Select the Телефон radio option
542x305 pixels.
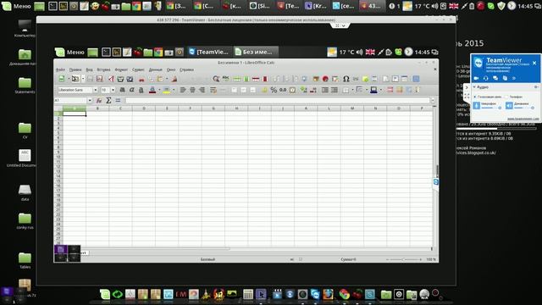[507, 97]
